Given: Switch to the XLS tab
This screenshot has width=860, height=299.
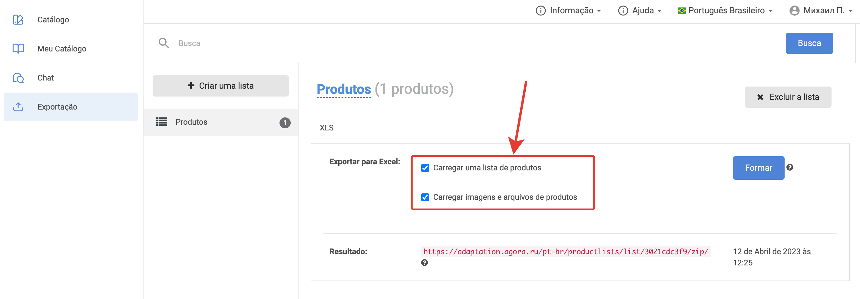Looking at the screenshot, I should 326,128.
